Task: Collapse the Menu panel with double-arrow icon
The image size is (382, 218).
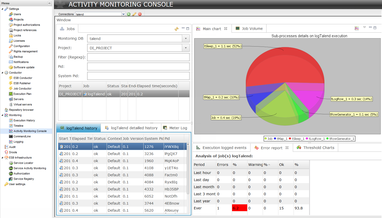Action: click(x=49, y=3)
